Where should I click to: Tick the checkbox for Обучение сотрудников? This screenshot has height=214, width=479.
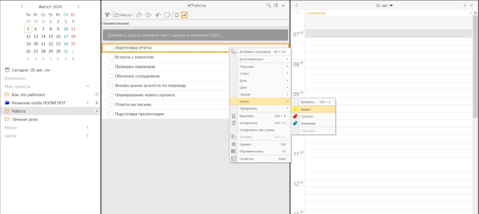click(x=111, y=76)
